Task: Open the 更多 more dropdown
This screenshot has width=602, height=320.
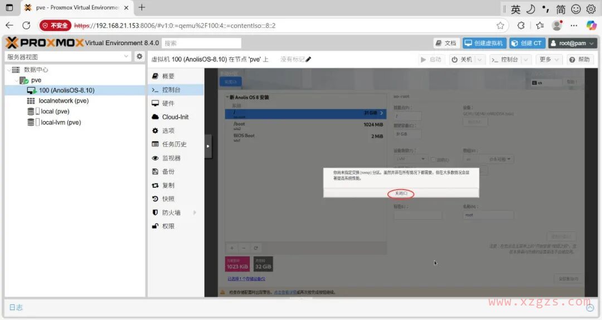Action: tap(549, 60)
